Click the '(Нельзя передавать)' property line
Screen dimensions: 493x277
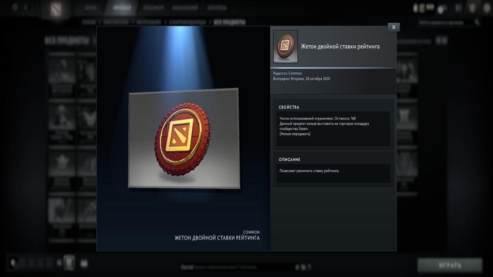[x=295, y=134]
